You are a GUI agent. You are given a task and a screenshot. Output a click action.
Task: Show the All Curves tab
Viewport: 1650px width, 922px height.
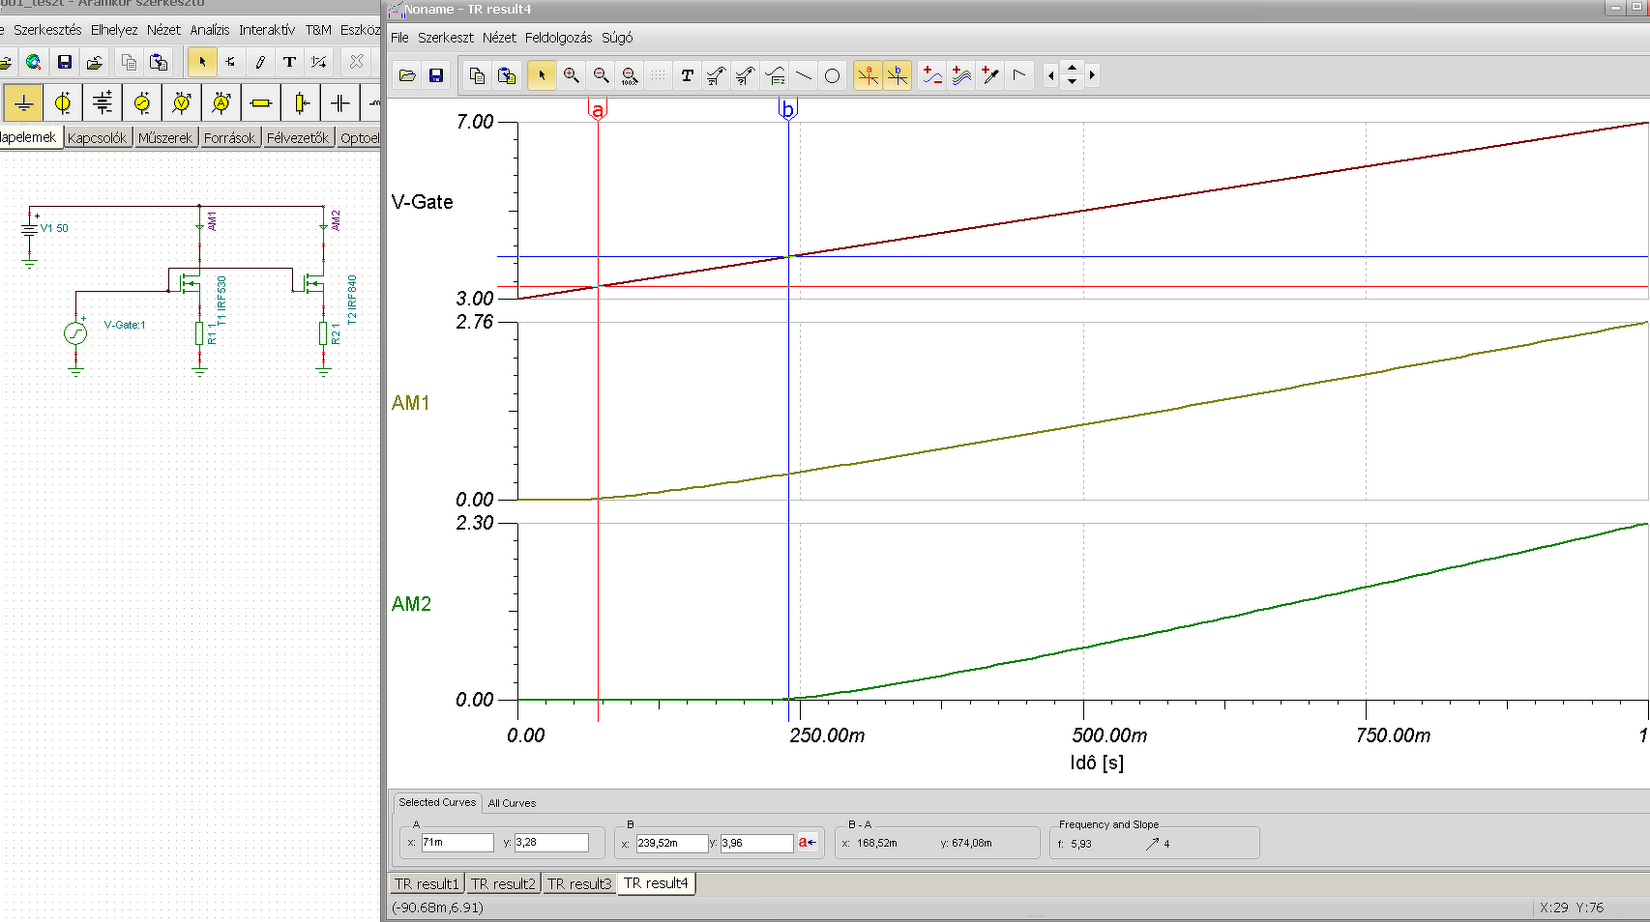click(512, 803)
